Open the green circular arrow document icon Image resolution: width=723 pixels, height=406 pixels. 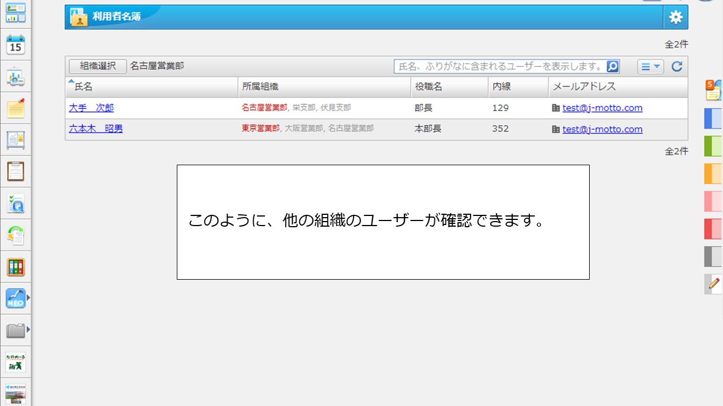(x=16, y=235)
